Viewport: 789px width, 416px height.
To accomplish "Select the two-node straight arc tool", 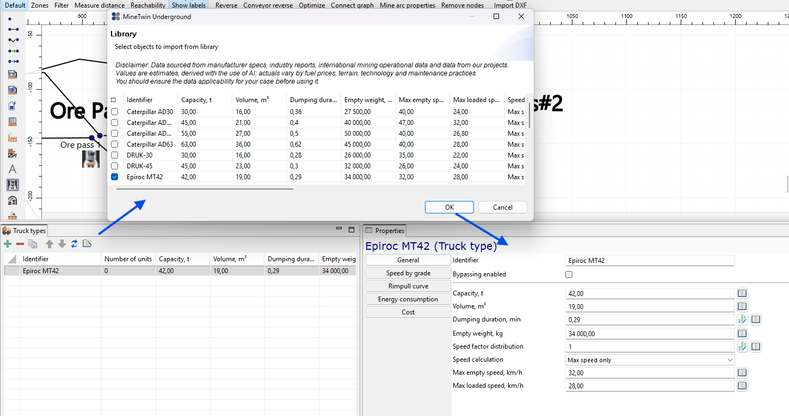I will pyautogui.click(x=13, y=29).
